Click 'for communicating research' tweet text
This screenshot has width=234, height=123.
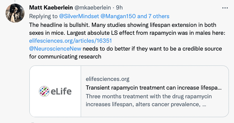coord(65,57)
